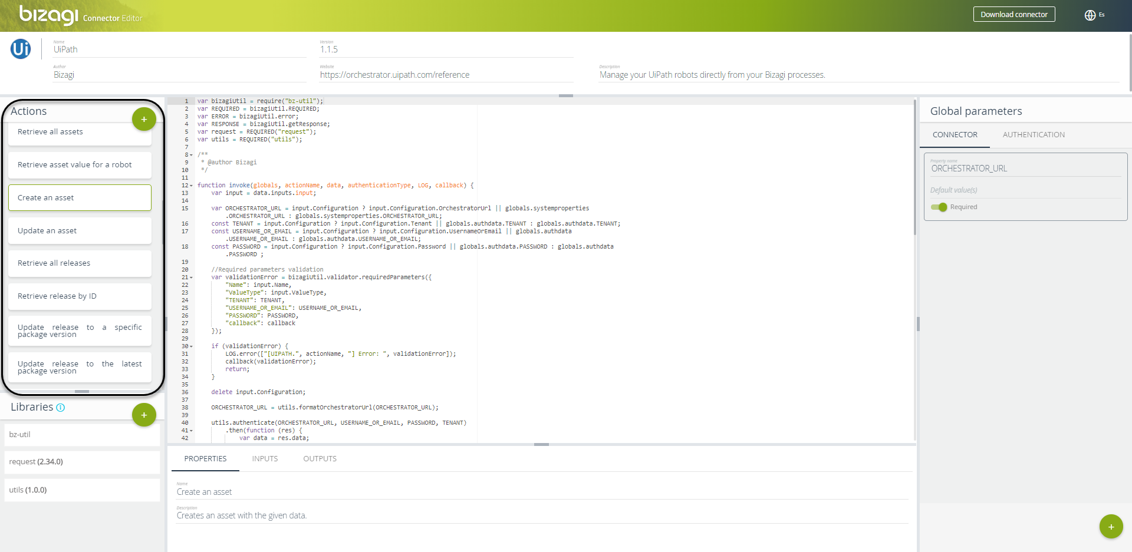Open the INPUTS tab
The image size is (1132, 552).
(265, 459)
